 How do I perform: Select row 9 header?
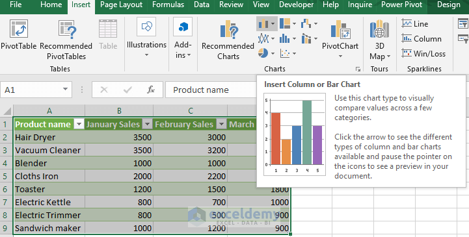click(7, 228)
